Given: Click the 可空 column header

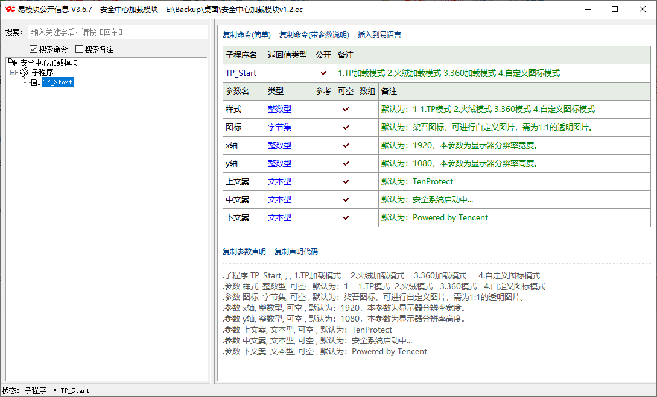Looking at the screenshot, I should (x=346, y=91).
